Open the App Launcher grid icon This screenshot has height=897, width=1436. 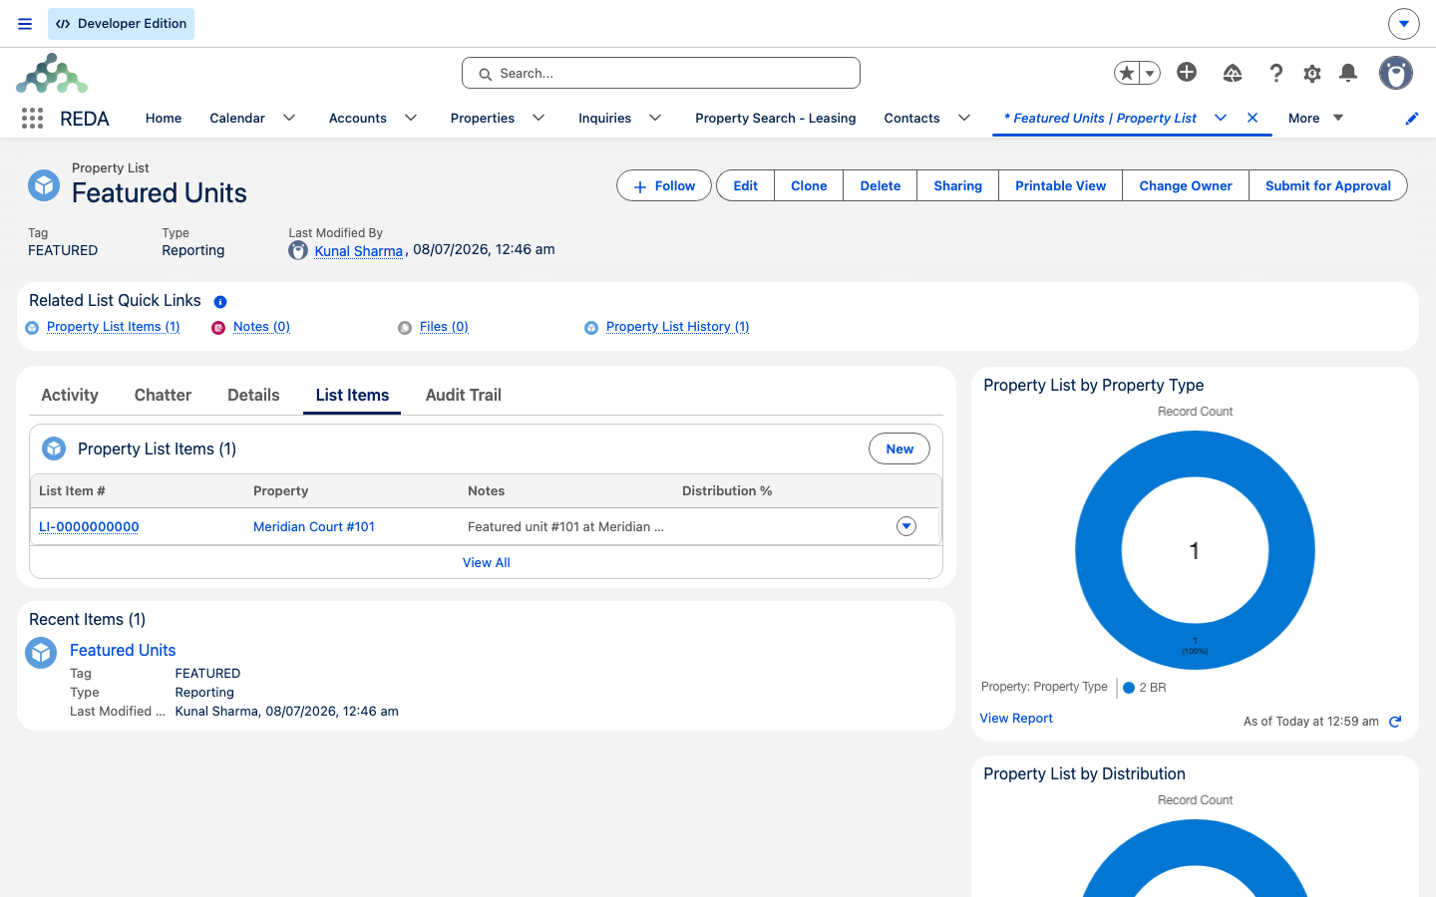pos(32,119)
